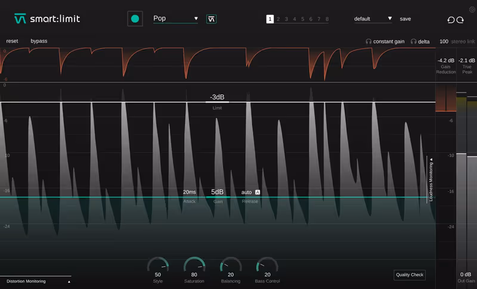Select state slot 1
The height and width of the screenshot is (289, 477).
270,19
